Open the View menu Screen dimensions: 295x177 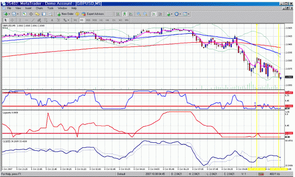point(18,8)
